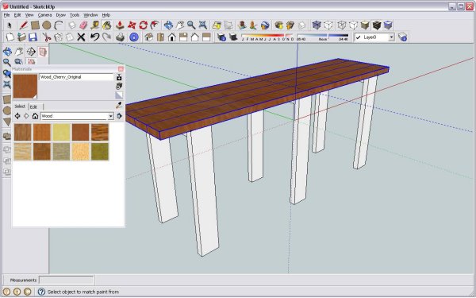This screenshot has width=476, height=298.
Task: Click the Undo arrow icon
Action: pyautogui.click(x=94, y=37)
